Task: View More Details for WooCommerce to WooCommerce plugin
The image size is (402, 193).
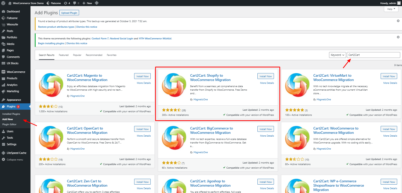Action: pyautogui.click(x=390, y=136)
